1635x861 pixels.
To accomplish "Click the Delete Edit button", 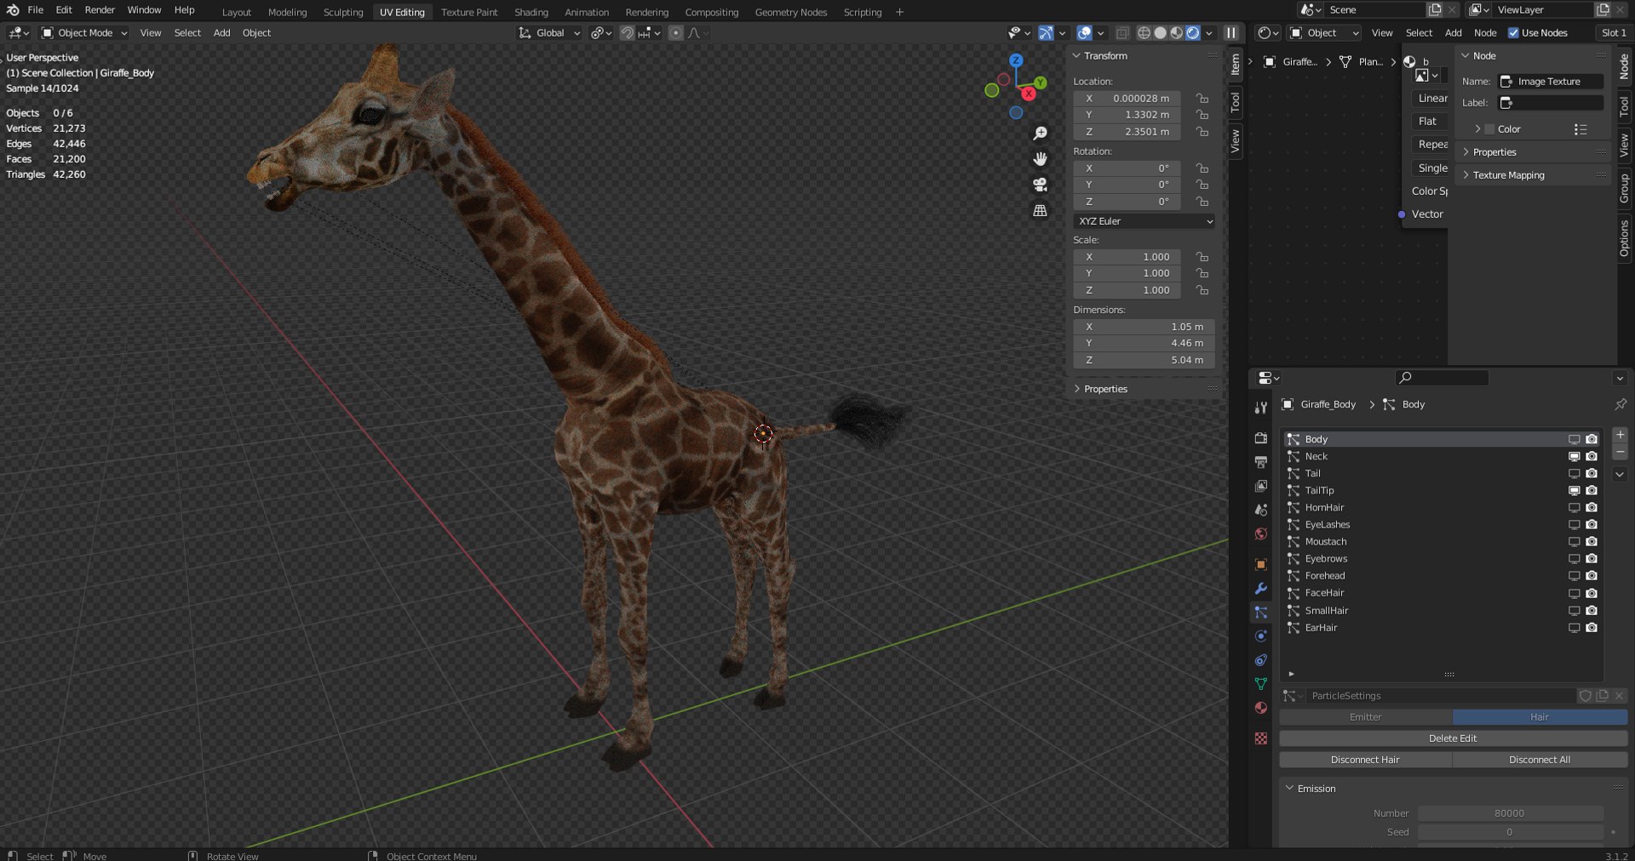I will coord(1453,738).
